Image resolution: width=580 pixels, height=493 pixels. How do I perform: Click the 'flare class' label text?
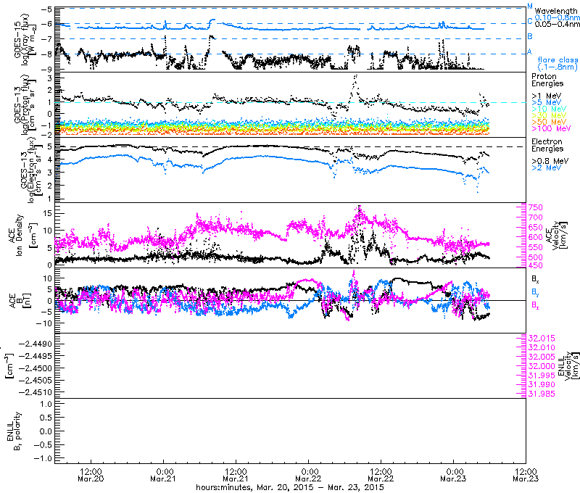click(558, 60)
